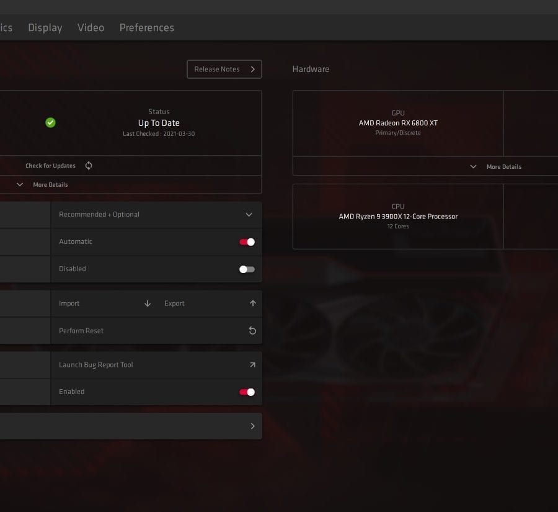Click the Primary/Discrete label
The width and height of the screenshot is (558, 512).
[398, 133]
